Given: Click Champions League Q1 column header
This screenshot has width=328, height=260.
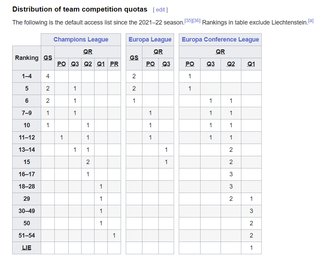Looking at the screenshot, I should [101, 64].
